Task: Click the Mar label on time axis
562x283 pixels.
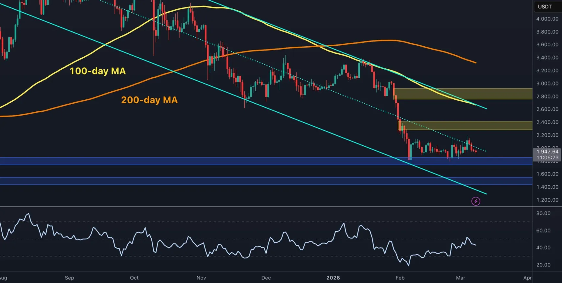Action: pos(460,278)
